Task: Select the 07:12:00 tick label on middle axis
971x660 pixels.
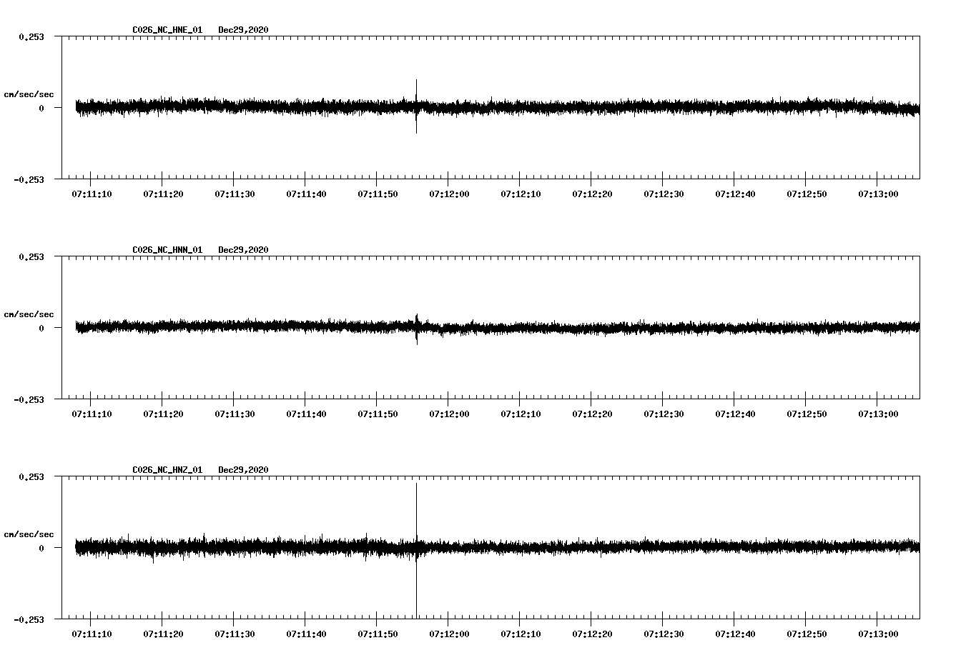Action: (448, 413)
